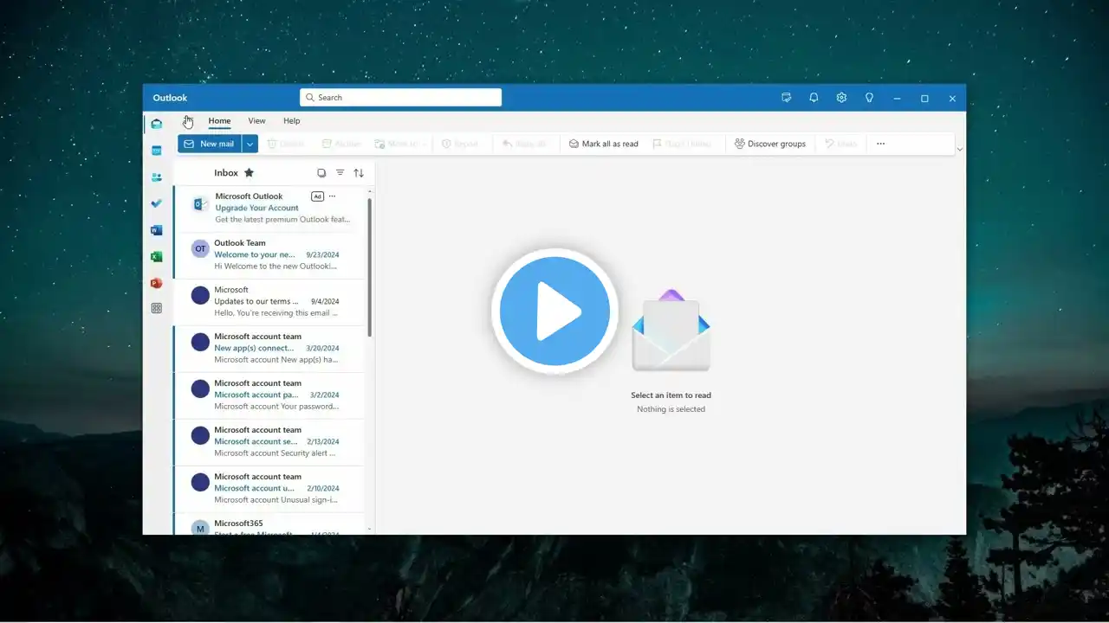1109x623 pixels.
Task: Expand the New mail dropdown arrow
Action: 250,144
